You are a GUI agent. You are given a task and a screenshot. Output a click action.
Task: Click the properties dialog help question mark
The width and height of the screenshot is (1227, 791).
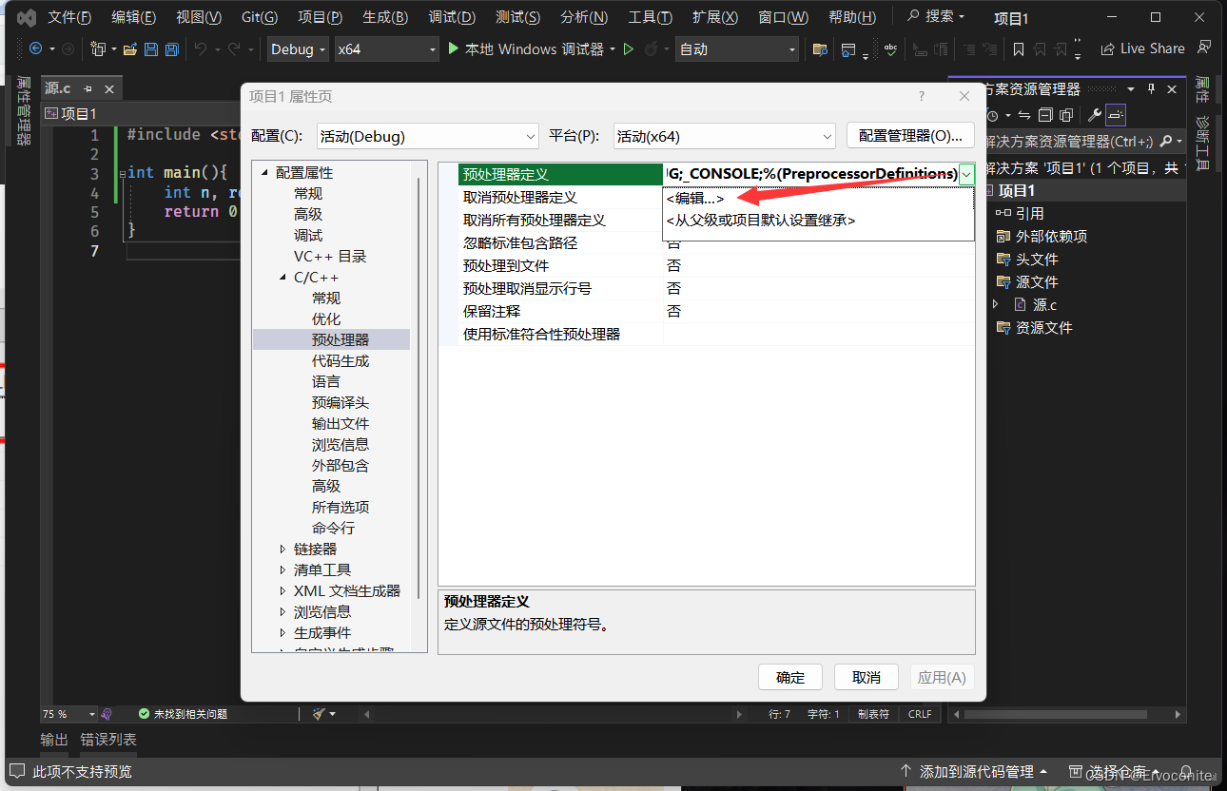[x=922, y=96]
